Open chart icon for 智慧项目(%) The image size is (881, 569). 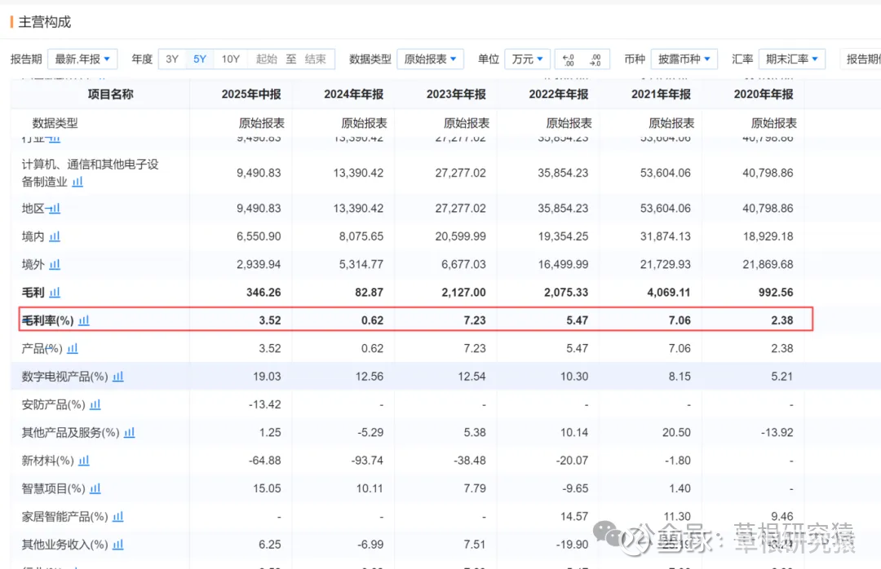tap(95, 488)
